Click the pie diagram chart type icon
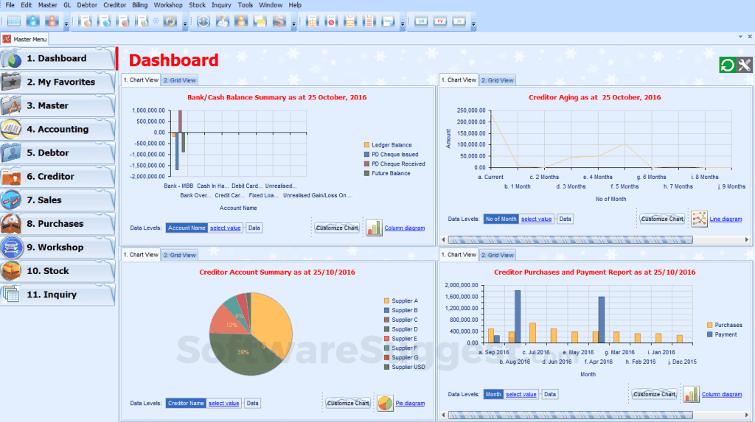 (x=385, y=403)
